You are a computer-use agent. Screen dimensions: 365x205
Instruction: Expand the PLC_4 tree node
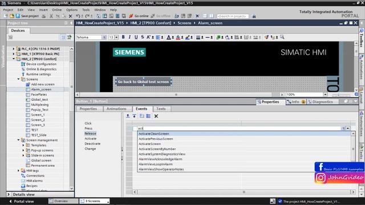tap(14, 49)
